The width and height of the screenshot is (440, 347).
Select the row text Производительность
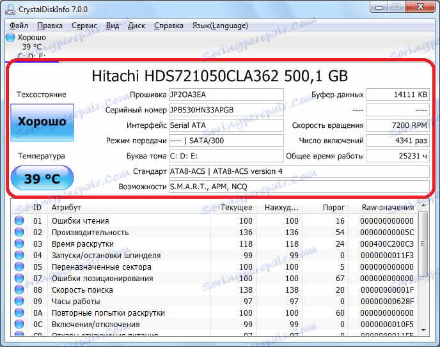coord(90,233)
